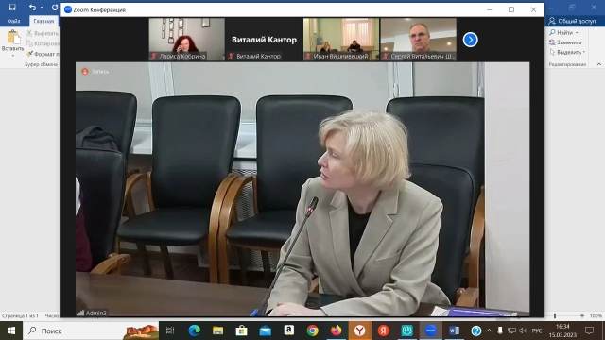Select Лариса Кобрина video thumbnail
605x340 pixels.
(187, 40)
